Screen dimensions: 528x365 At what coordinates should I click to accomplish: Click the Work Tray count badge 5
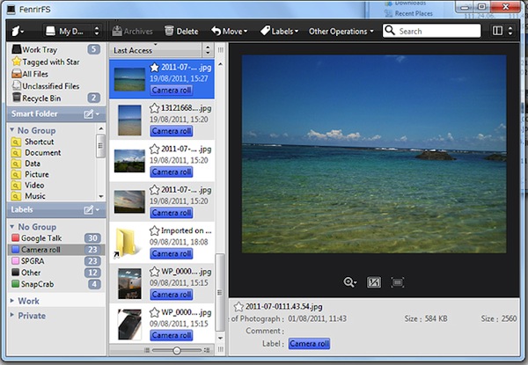[93, 49]
